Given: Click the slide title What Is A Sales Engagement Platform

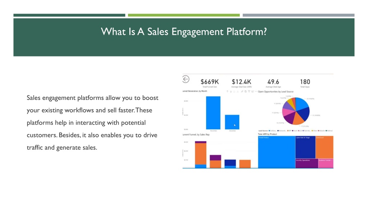Looking at the screenshot, I should 184,32.
